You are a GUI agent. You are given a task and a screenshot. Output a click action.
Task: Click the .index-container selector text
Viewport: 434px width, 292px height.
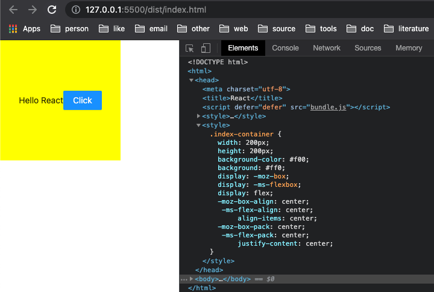pyautogui.click(x=242, y=135)
